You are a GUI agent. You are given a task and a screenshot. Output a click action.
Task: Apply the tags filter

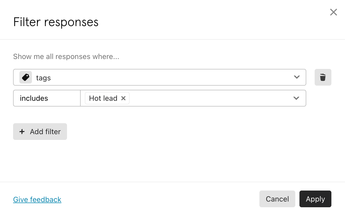click(315, 199)
